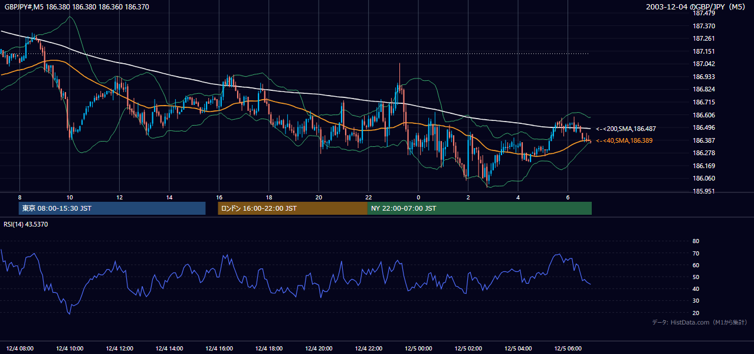Click price axis value 186.496
The image size is (754, 354).
703,127
